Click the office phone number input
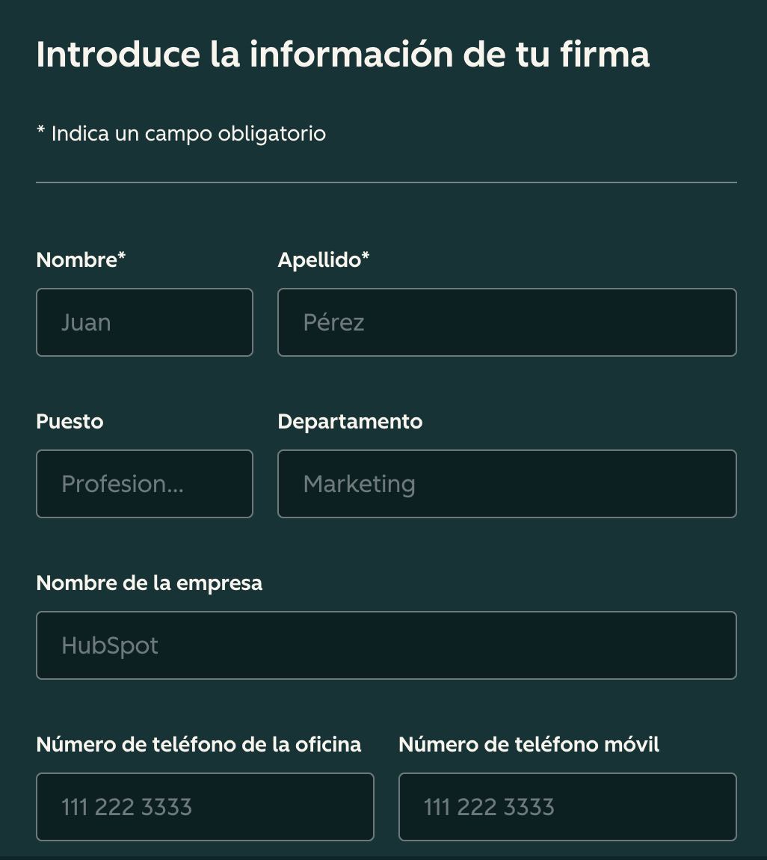Image resolution: width=767 pixels, height=860 pixels. 205,807
